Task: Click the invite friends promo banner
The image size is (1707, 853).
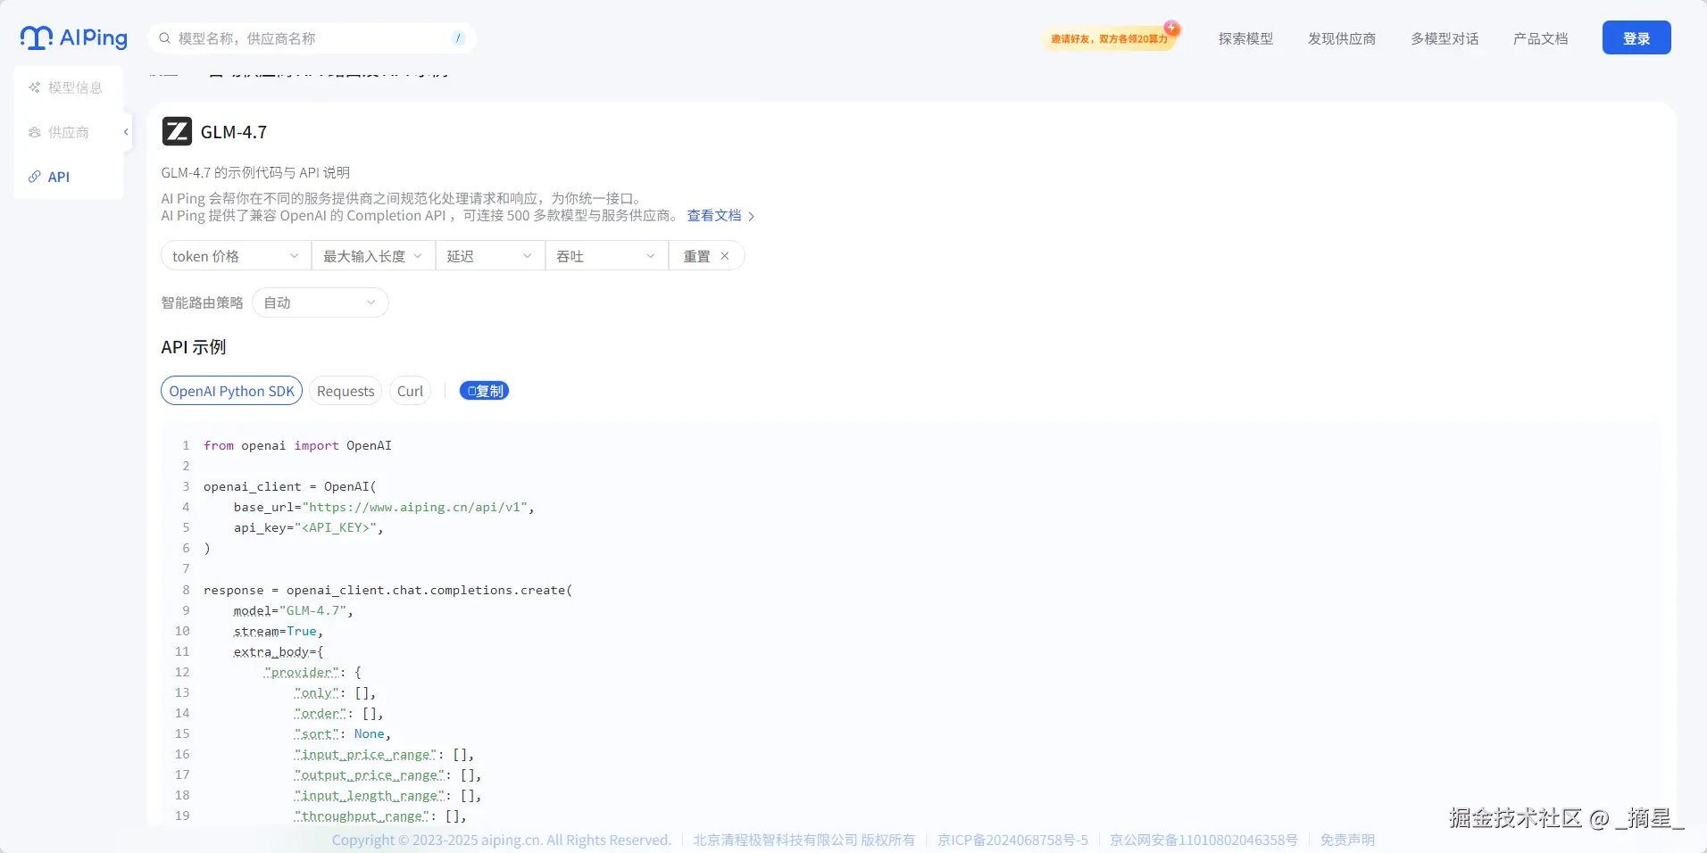Action: pos(1111,38)
